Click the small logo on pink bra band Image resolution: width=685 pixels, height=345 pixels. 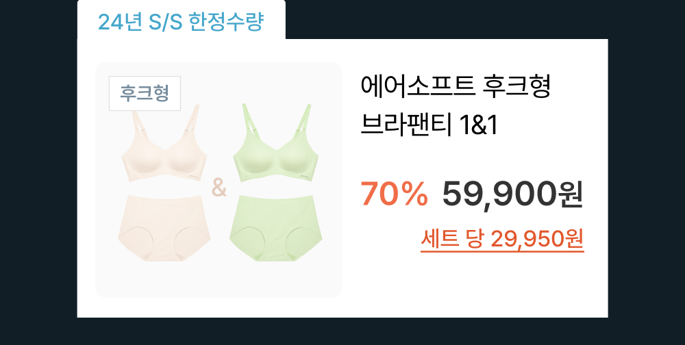point(194,177)
